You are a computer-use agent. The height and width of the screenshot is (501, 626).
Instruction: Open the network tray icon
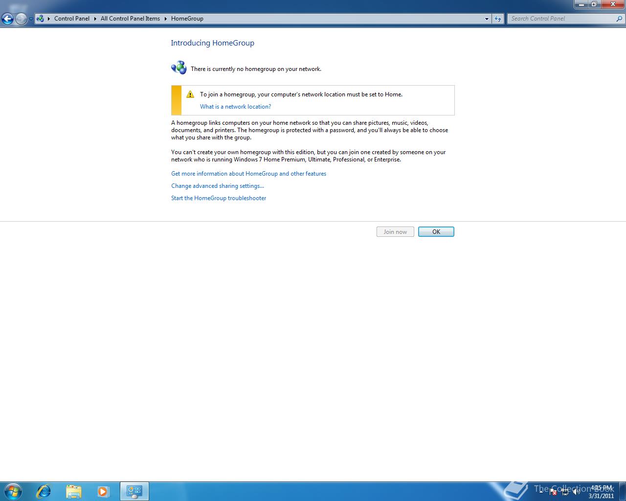pos(565,492)
